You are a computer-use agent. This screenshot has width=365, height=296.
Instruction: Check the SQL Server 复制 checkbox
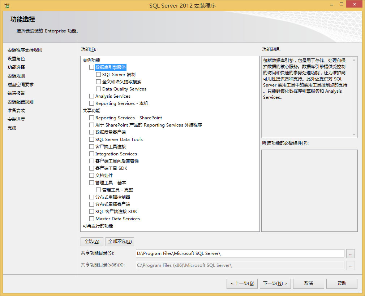click(x=98, y=75)
